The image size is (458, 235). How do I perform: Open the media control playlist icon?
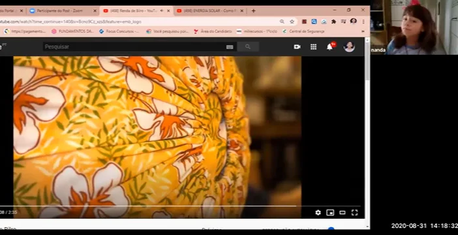click(343, 22)
